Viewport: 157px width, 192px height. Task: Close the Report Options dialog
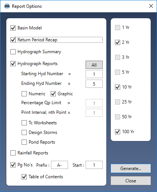pos(151,6)
